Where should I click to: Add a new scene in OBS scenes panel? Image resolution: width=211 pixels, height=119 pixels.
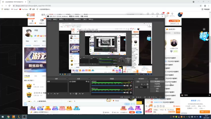pyautogui.click(x=48, y=94)
